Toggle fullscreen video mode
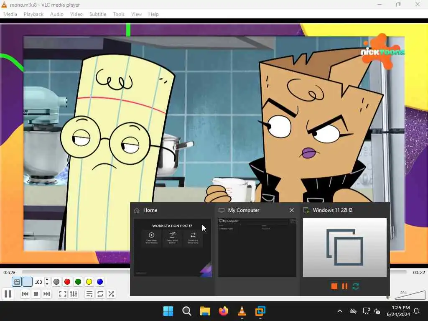Viewport: 428px width, 321px height. click(63, 294)
